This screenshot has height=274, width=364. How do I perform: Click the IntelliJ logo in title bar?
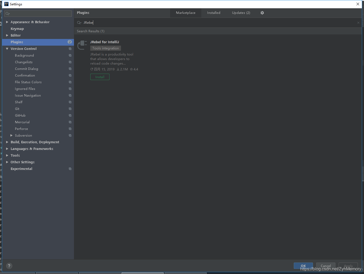click(6, 4)
